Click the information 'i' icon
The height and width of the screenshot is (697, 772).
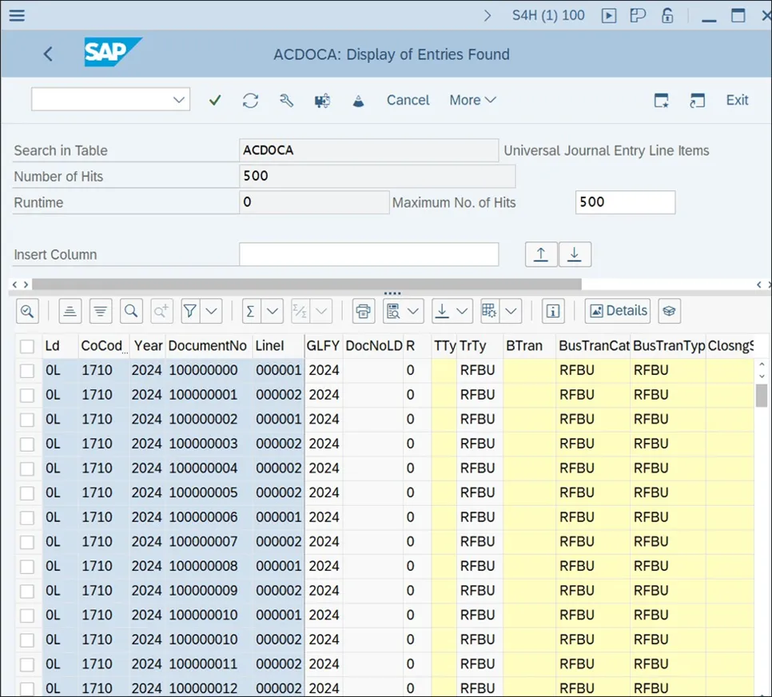(x=553, y=311)
